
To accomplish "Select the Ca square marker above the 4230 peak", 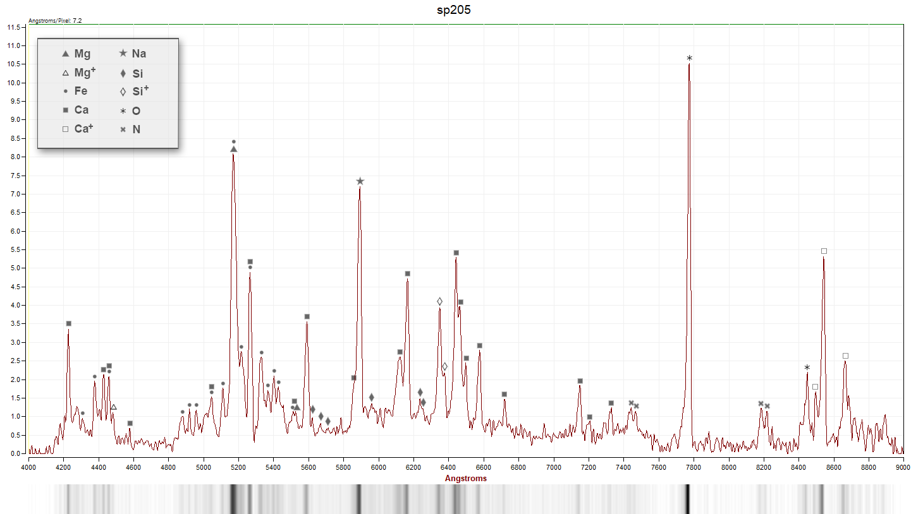I will [69, 323].
